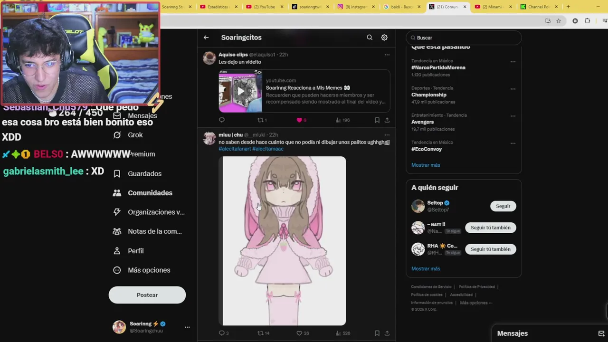
Task: Open options for #EcoConvoy trend
Action: (513, 143)
